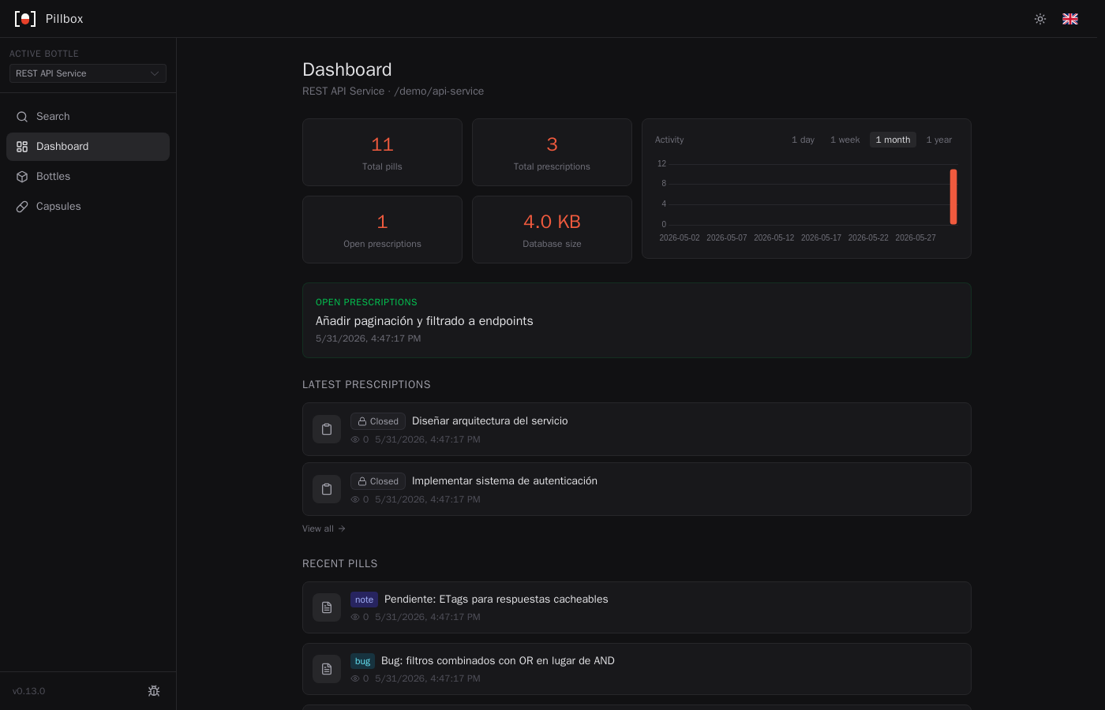
Task: Open Diseñar arquitectura del servicio prescription
Action: tap(636, 429)
